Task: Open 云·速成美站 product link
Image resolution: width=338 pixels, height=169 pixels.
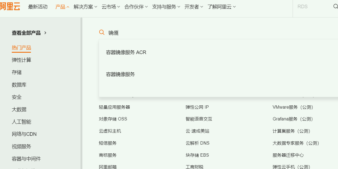Action: (x=197, y=131)
